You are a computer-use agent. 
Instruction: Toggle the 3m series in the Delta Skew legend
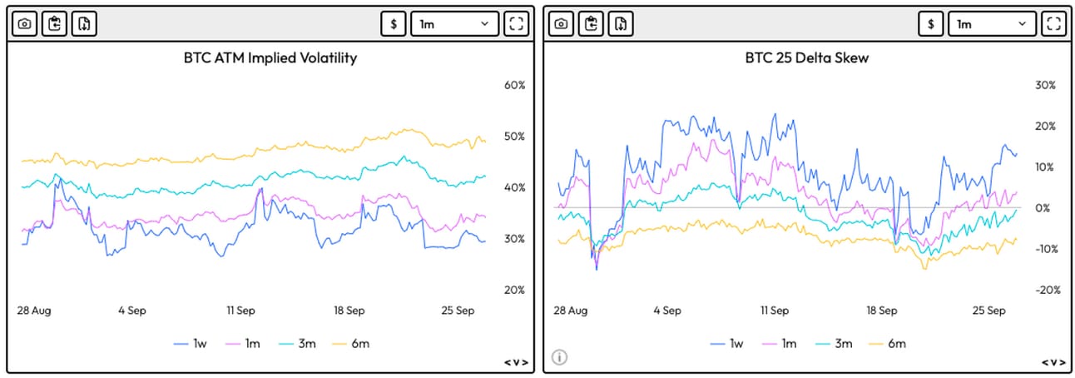point(835,343)
